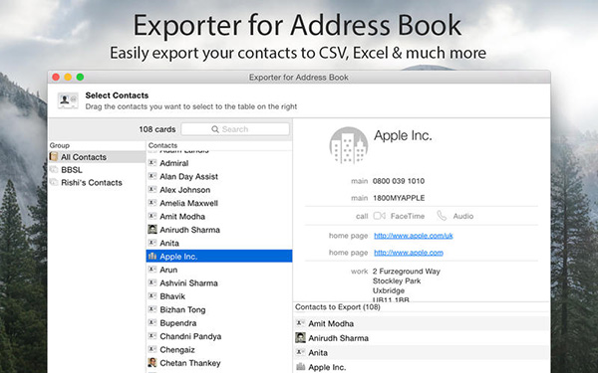
Task: Click the Group column header
Action: coord(60,145)
